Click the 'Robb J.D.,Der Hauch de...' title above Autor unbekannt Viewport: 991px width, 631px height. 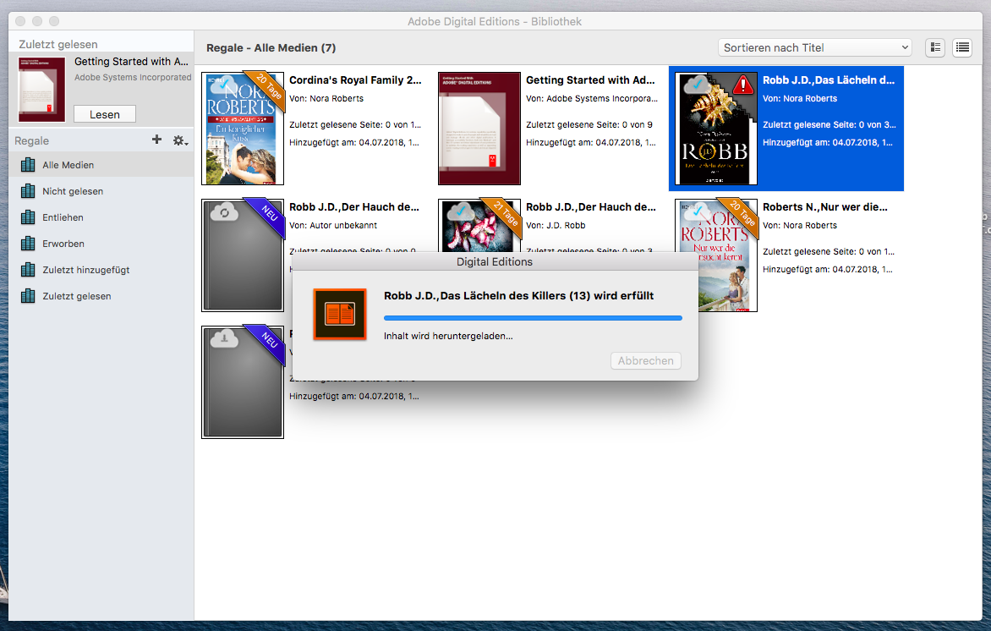[x=354, y=207]
